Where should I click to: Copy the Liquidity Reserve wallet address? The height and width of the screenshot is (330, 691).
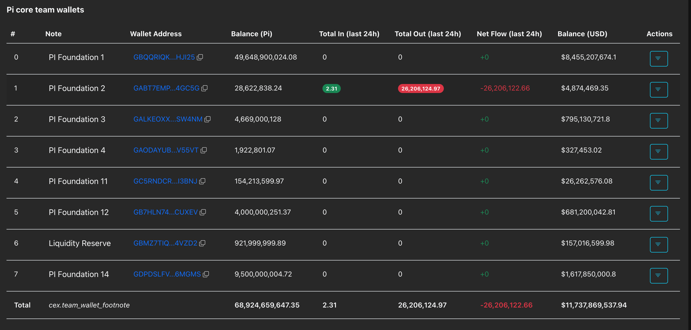coord(202,243)
